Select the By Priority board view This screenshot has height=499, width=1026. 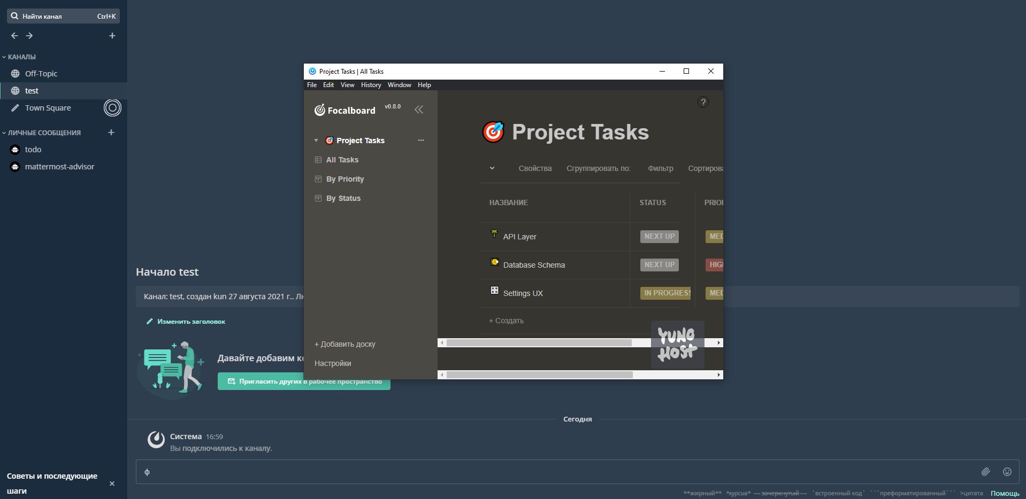[345, 179]
